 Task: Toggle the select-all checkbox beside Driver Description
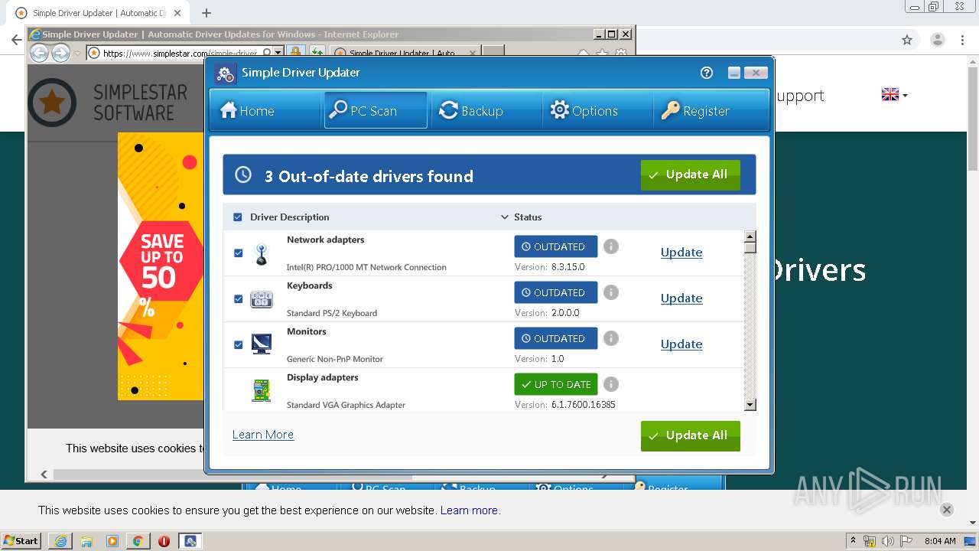point(238,217)
